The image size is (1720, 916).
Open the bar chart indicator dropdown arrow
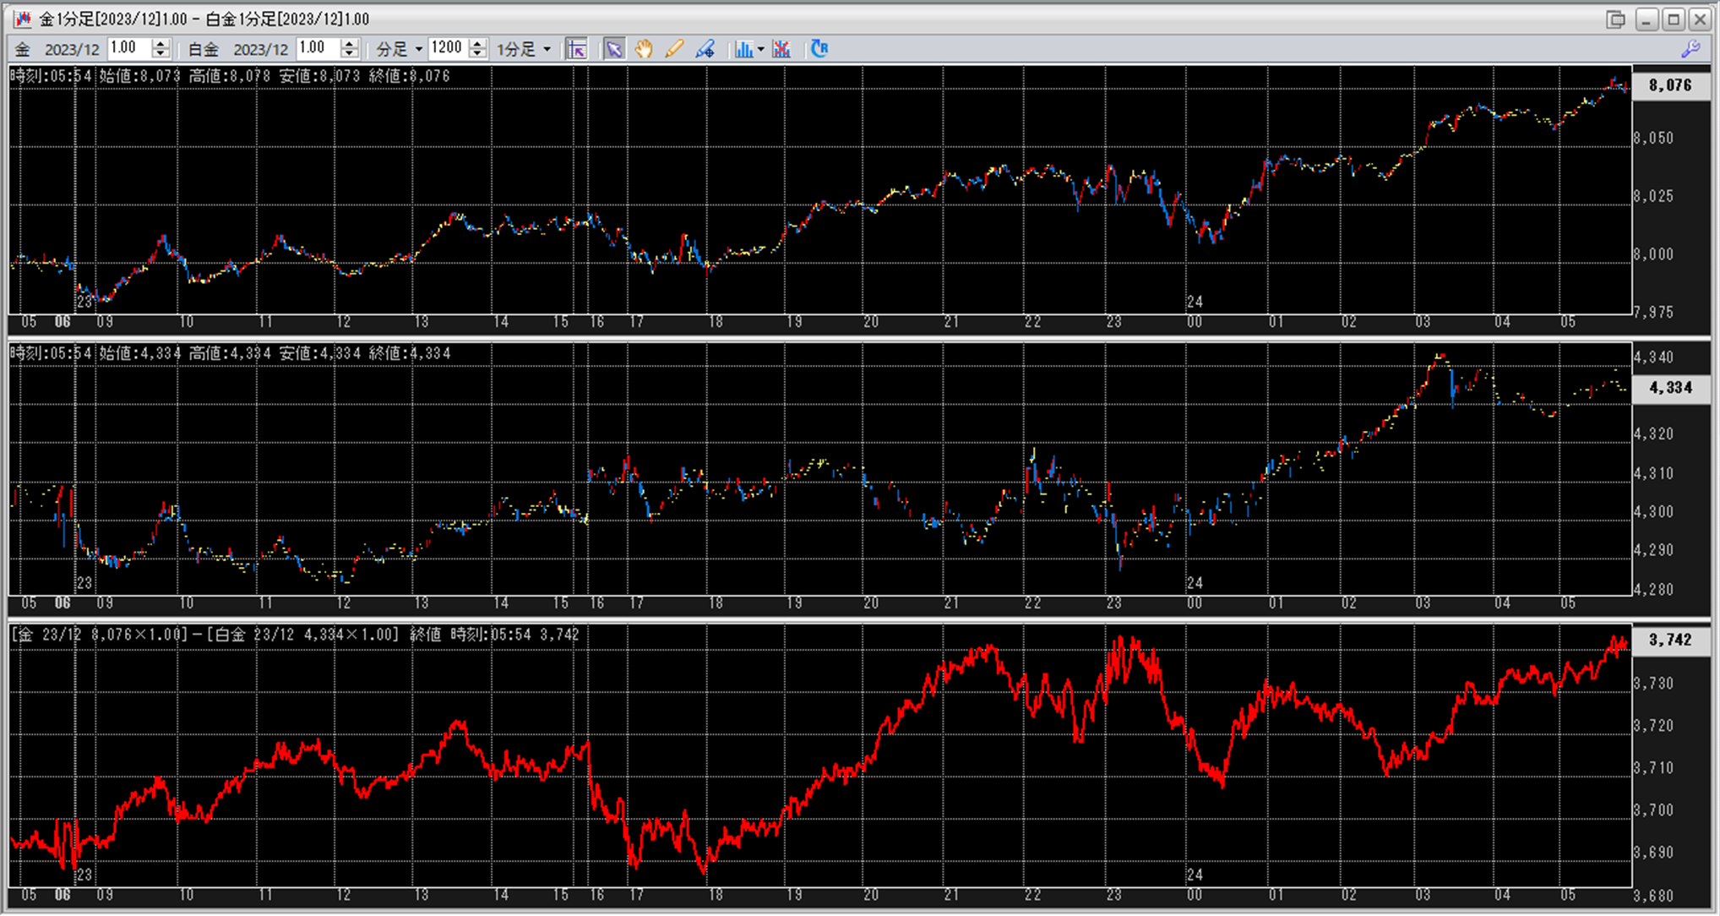point(760,49)
